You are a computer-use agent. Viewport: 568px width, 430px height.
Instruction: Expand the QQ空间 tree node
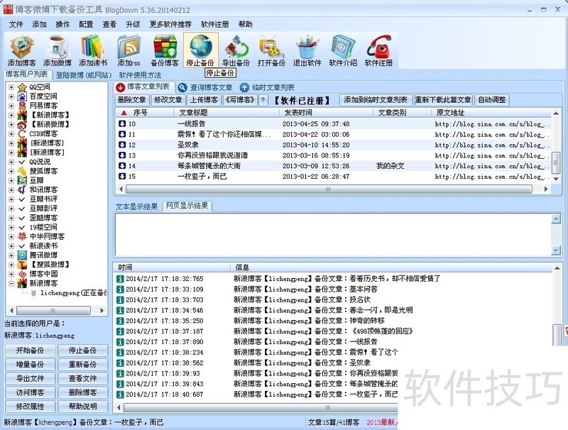[x=11, y=87]
